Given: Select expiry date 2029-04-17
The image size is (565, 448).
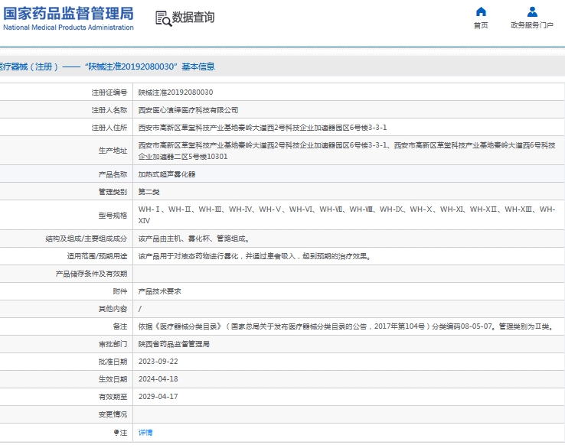Looking at the screenshot, I should (158, 397).
